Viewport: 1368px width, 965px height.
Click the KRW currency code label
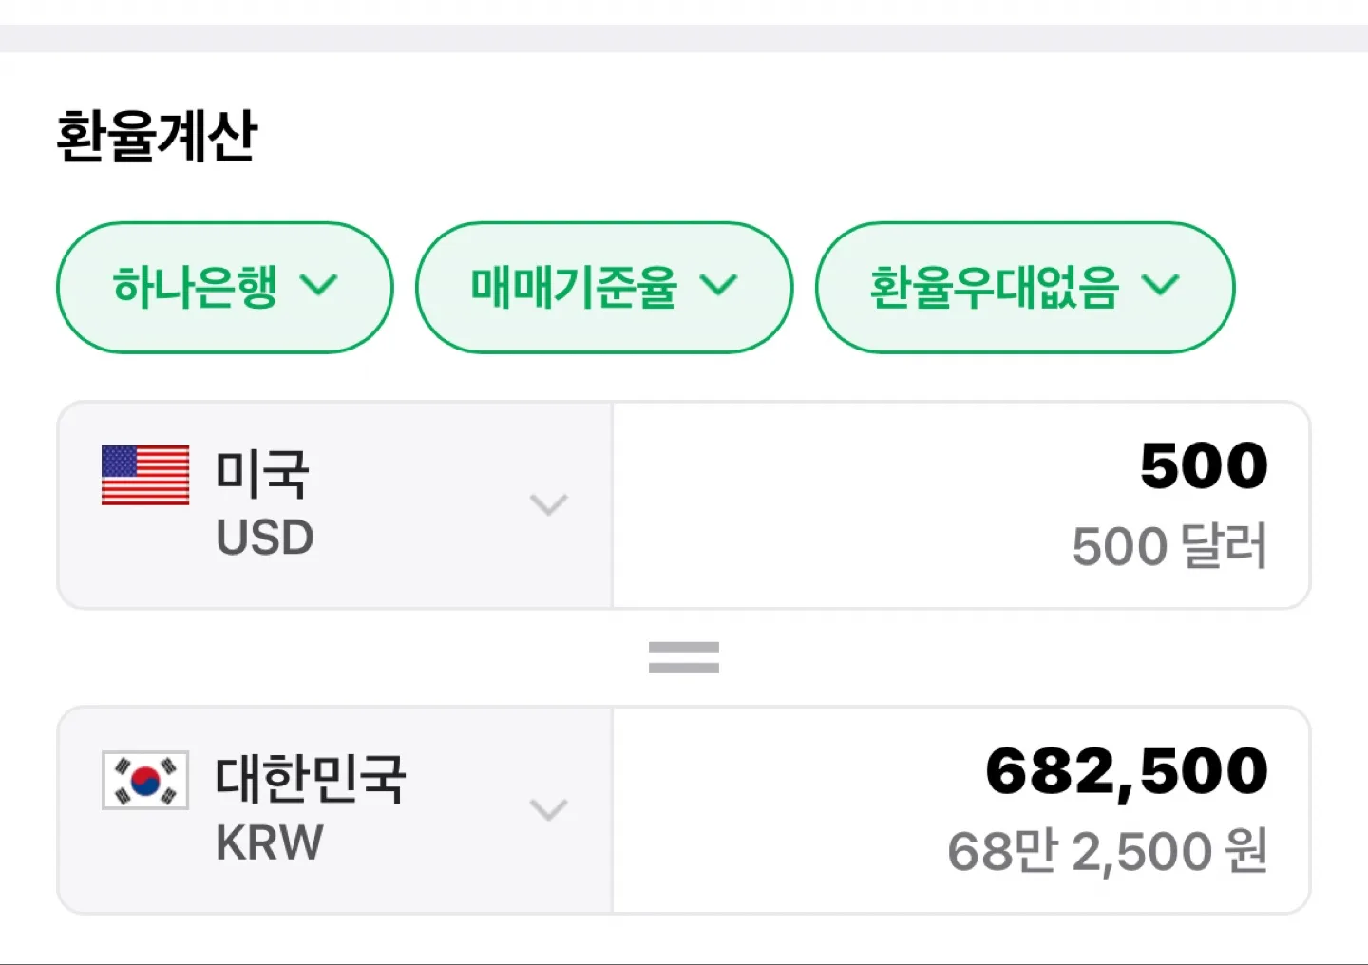(270, 842)
